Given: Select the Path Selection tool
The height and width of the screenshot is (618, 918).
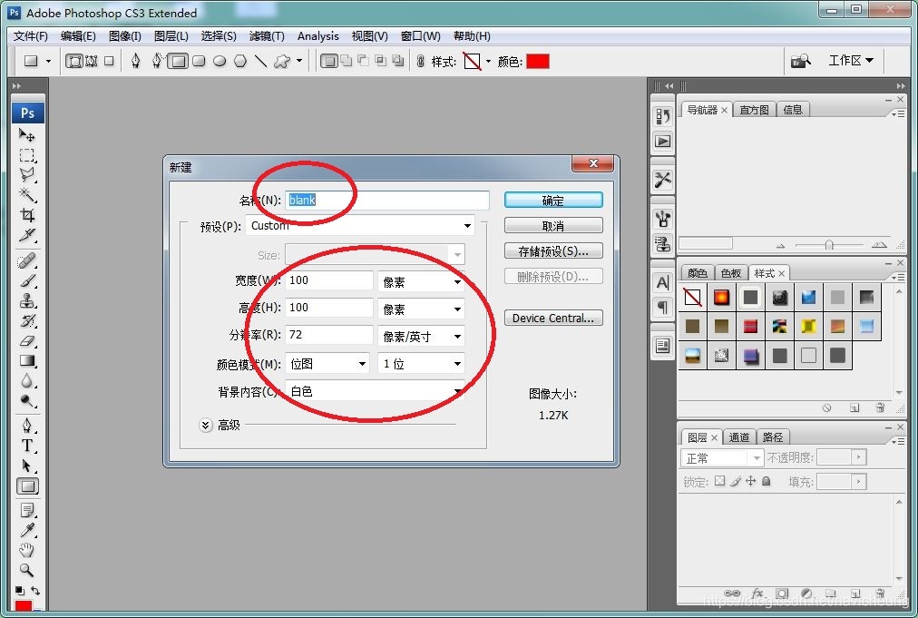Looking at the screenshot, I should pos(27,466).
